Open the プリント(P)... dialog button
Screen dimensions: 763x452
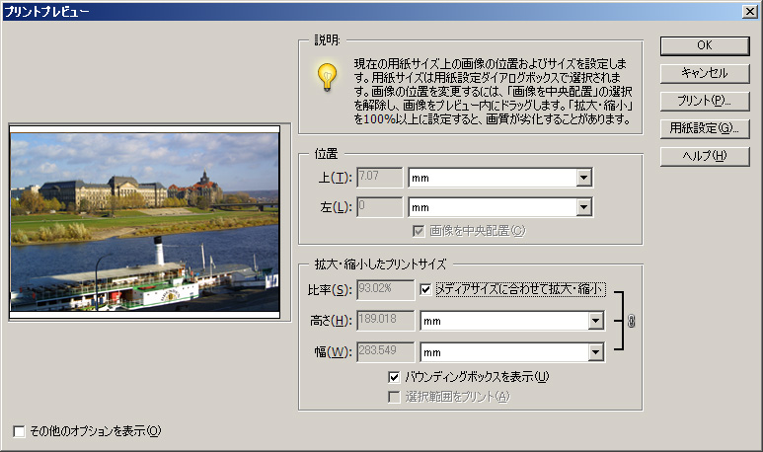704,101
